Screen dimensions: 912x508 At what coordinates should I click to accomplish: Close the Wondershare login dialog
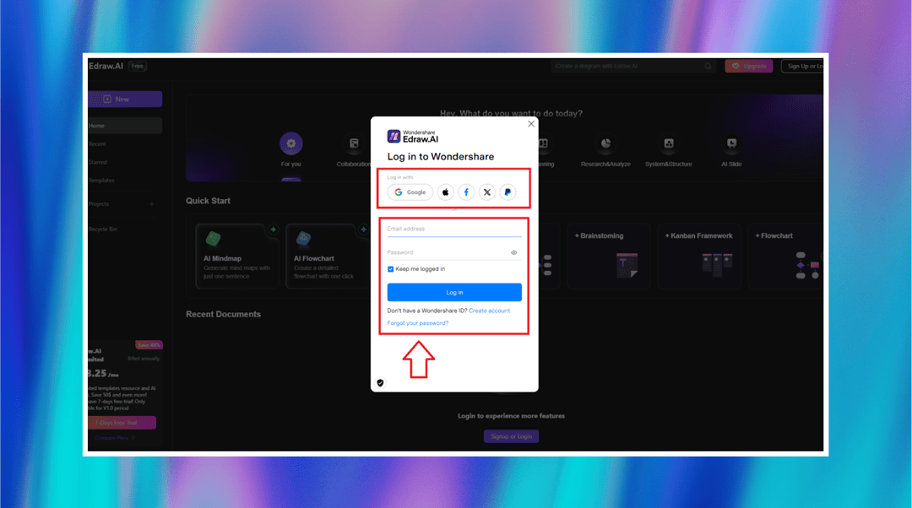point(531,124)
